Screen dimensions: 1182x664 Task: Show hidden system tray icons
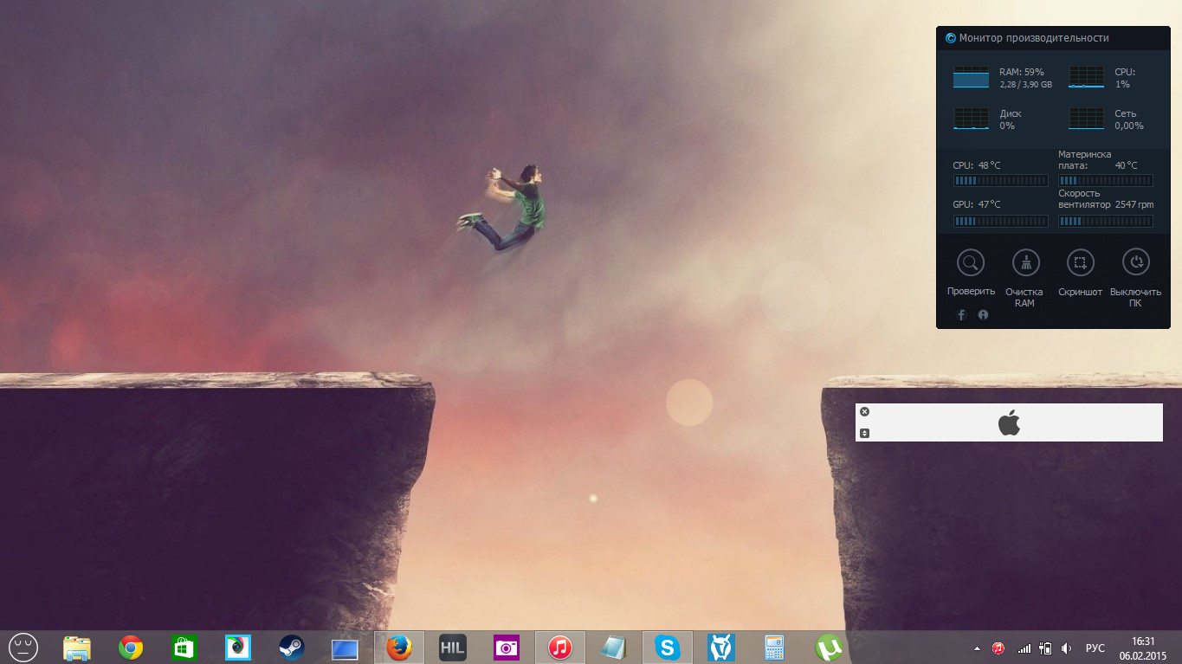click(978, 648)
